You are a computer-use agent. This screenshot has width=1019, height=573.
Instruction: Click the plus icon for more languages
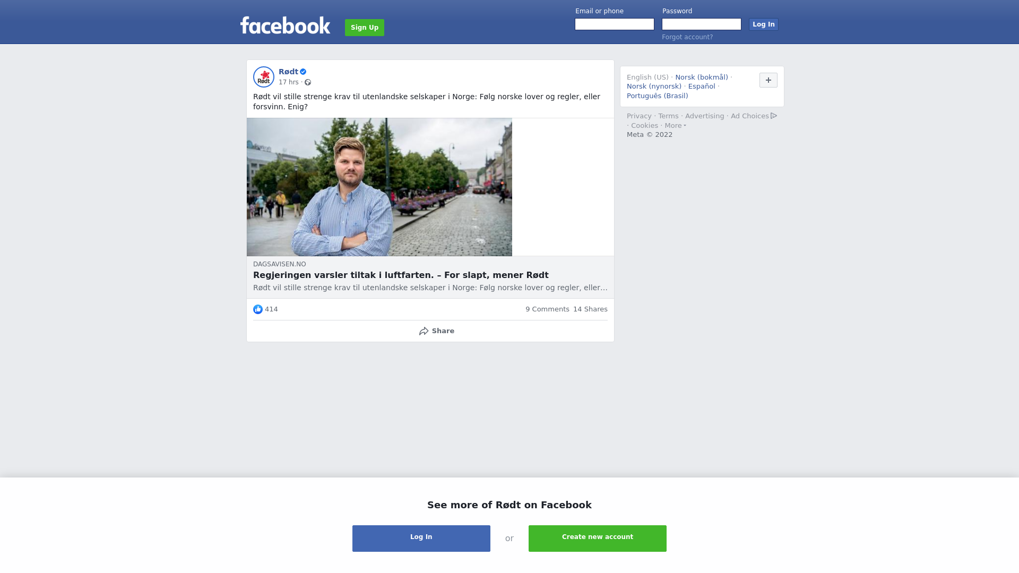click(x=768, y=80)
